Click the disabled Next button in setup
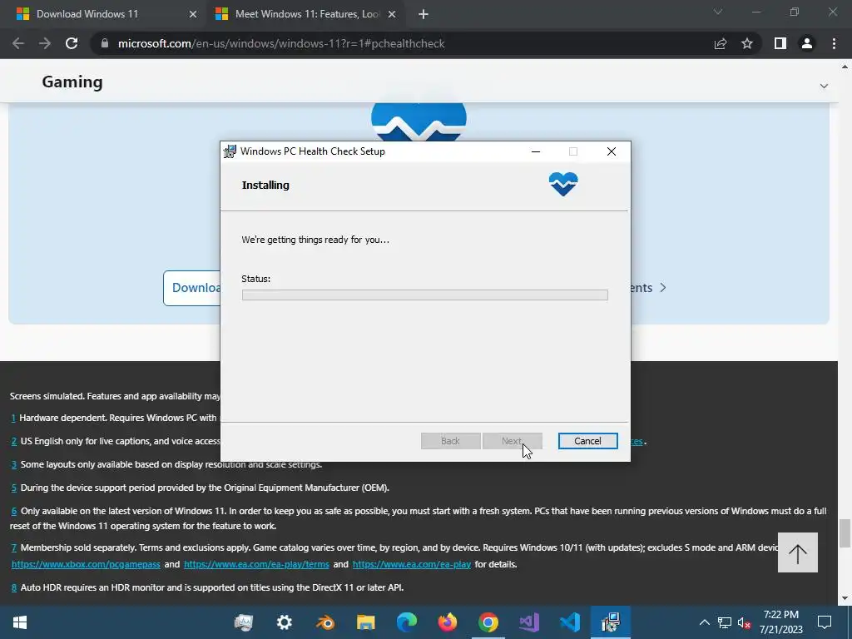 (513, 441)
